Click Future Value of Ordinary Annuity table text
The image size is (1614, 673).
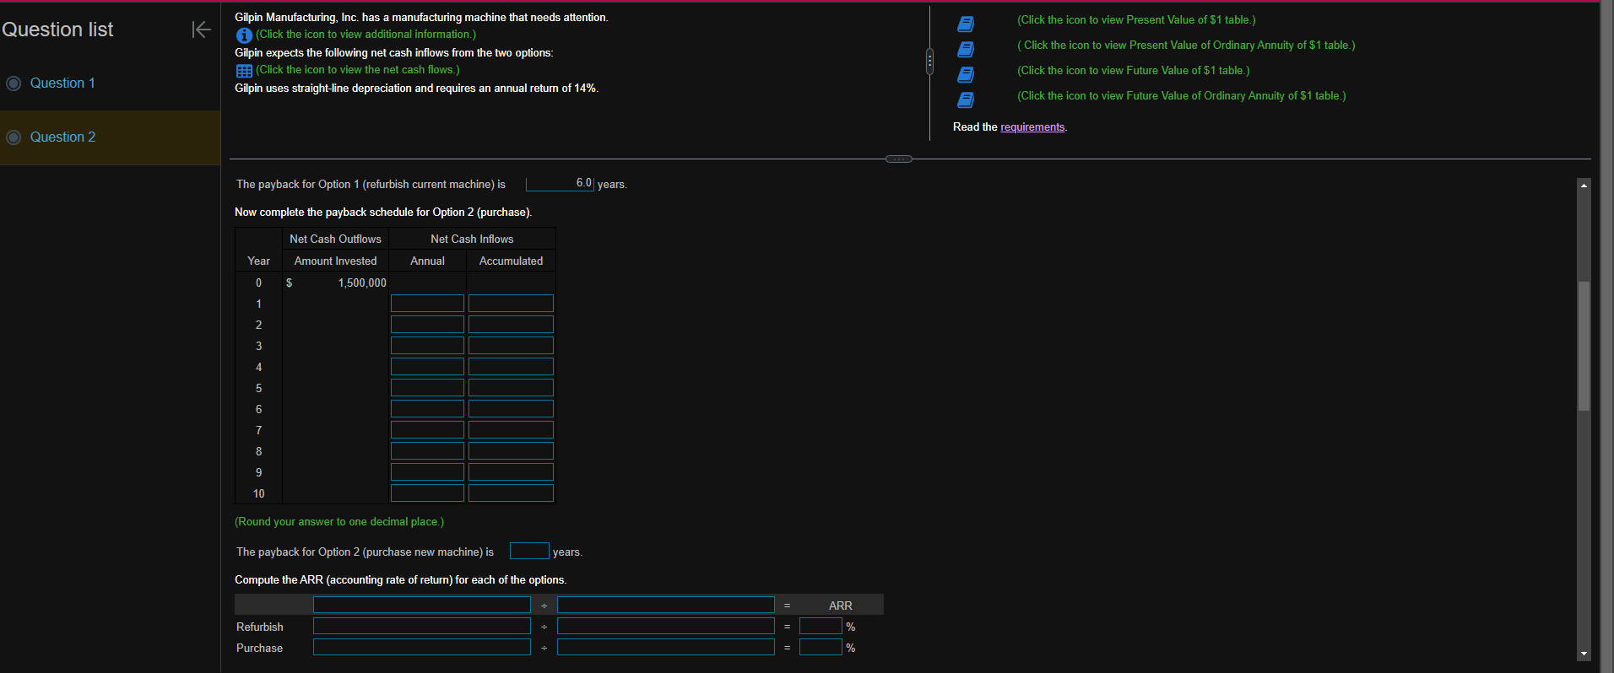(x=1182, y=95)
